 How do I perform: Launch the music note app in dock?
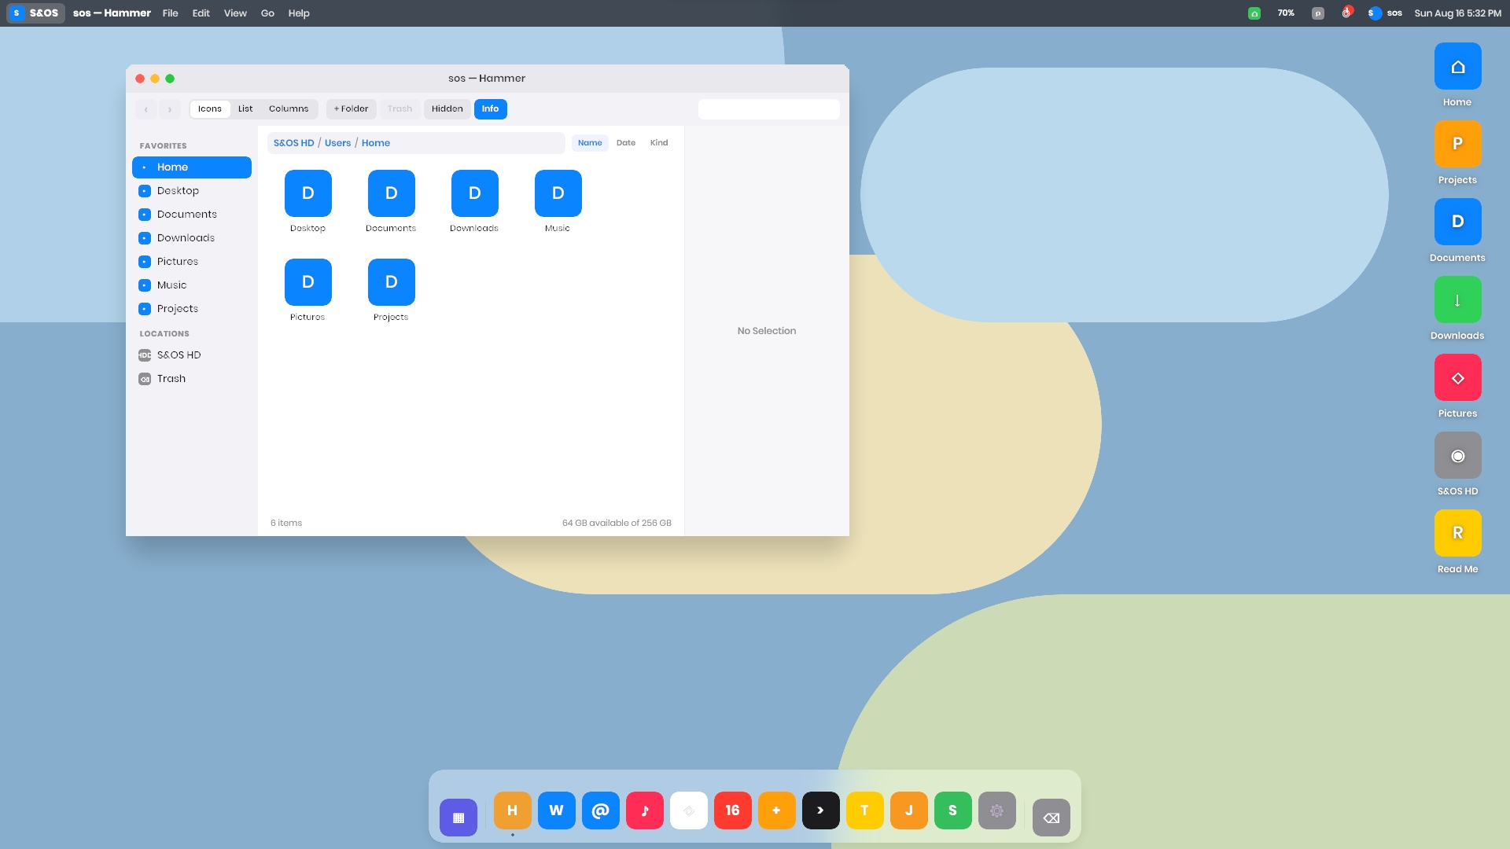pyautogui.click(x=644, y=810)
